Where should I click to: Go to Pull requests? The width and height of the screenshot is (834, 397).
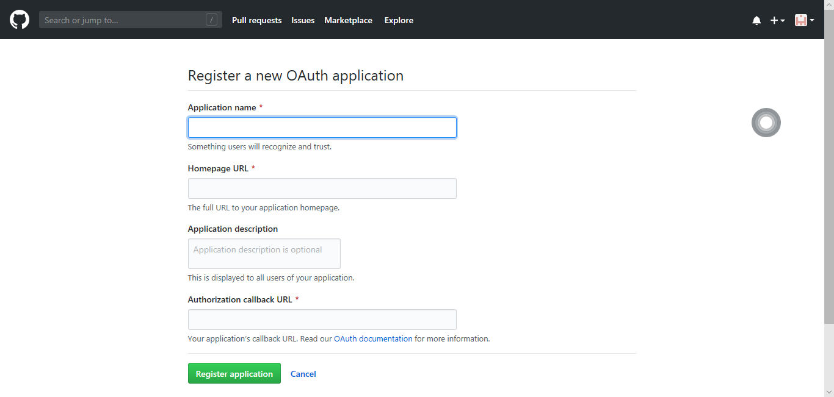coord(257,20)
